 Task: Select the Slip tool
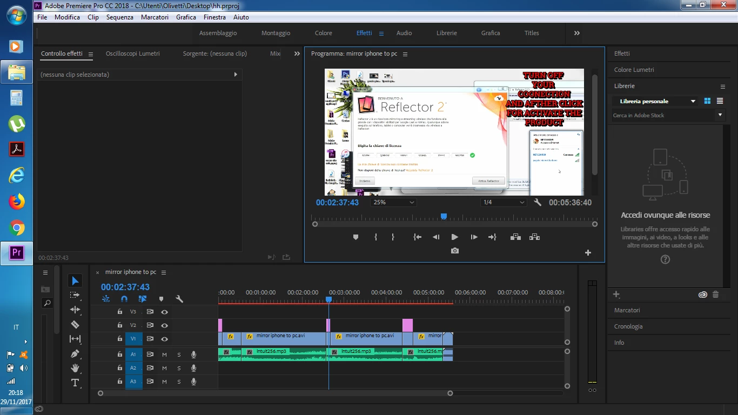pyautogui.click(x=75, y=339)
